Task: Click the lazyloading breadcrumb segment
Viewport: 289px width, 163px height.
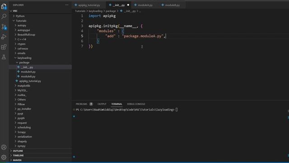Action: tap(95, 11)
